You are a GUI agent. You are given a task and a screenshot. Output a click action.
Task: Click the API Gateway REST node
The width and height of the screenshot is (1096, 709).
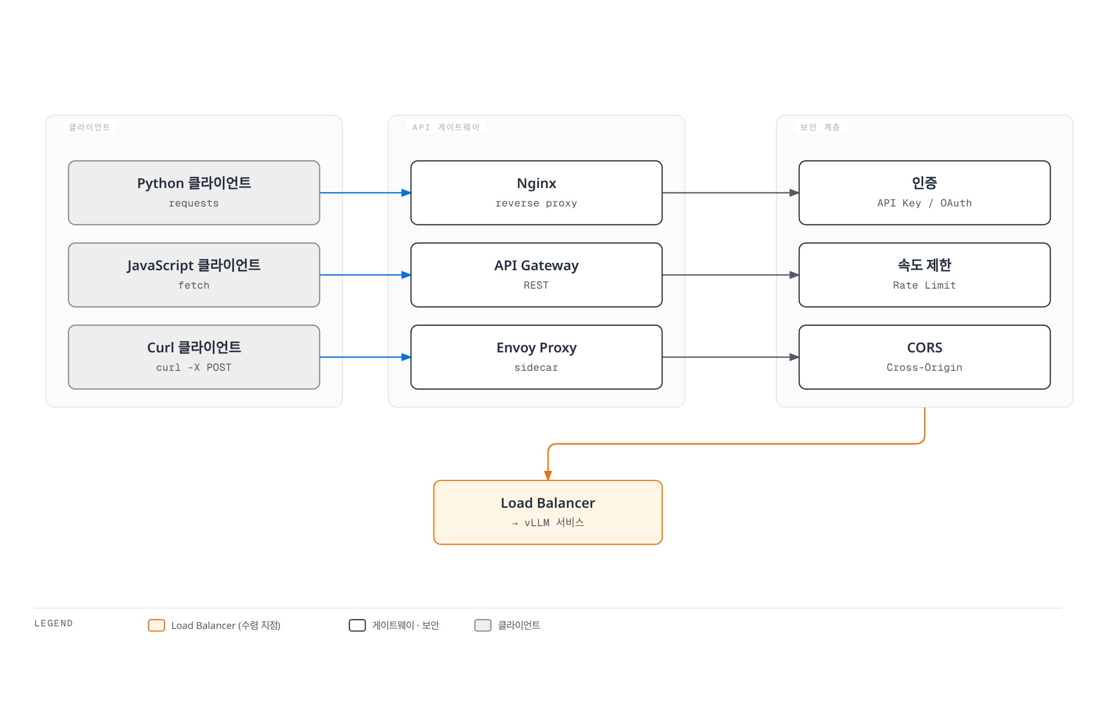[536, 275]
